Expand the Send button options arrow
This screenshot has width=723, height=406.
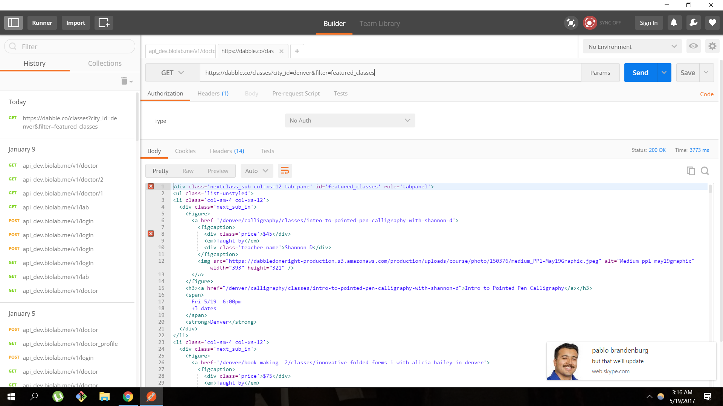click(x=664, y=73)
